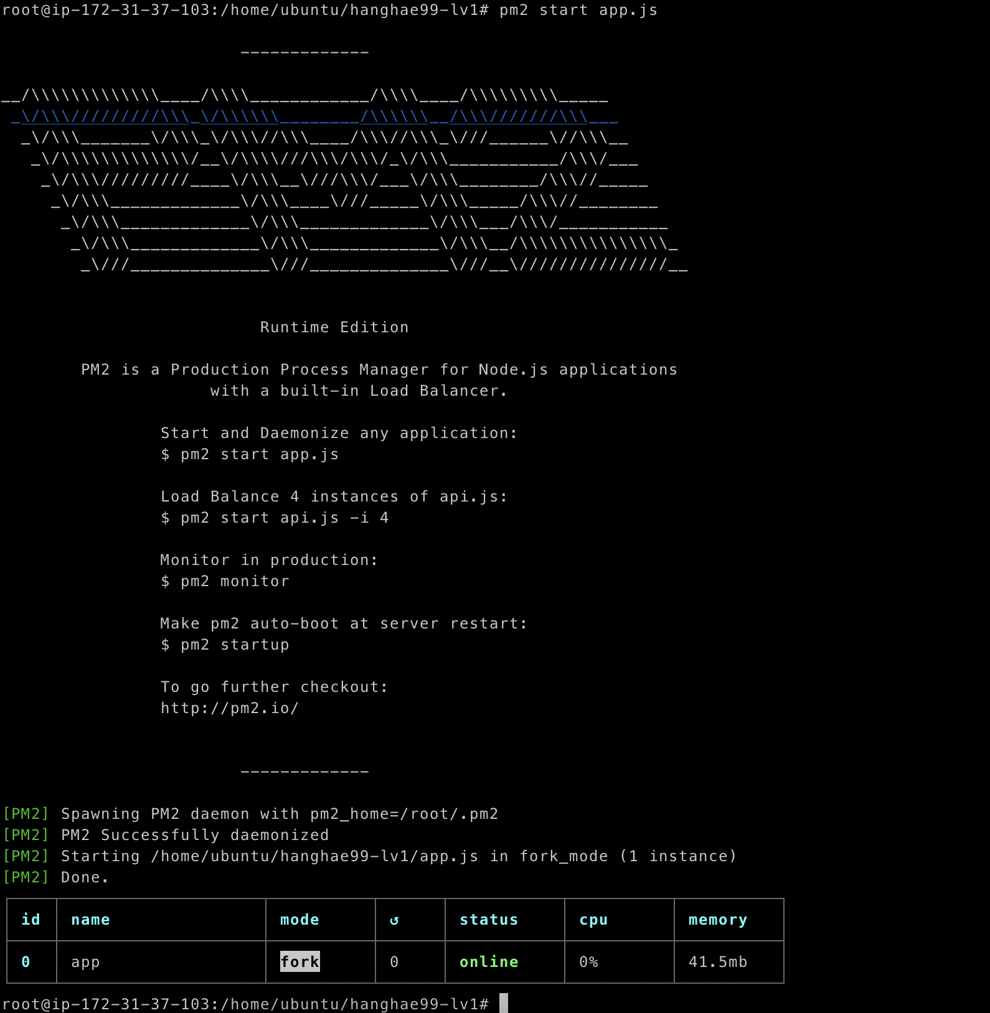Click 'Monitor in production:' text

[x=269, y=560]
